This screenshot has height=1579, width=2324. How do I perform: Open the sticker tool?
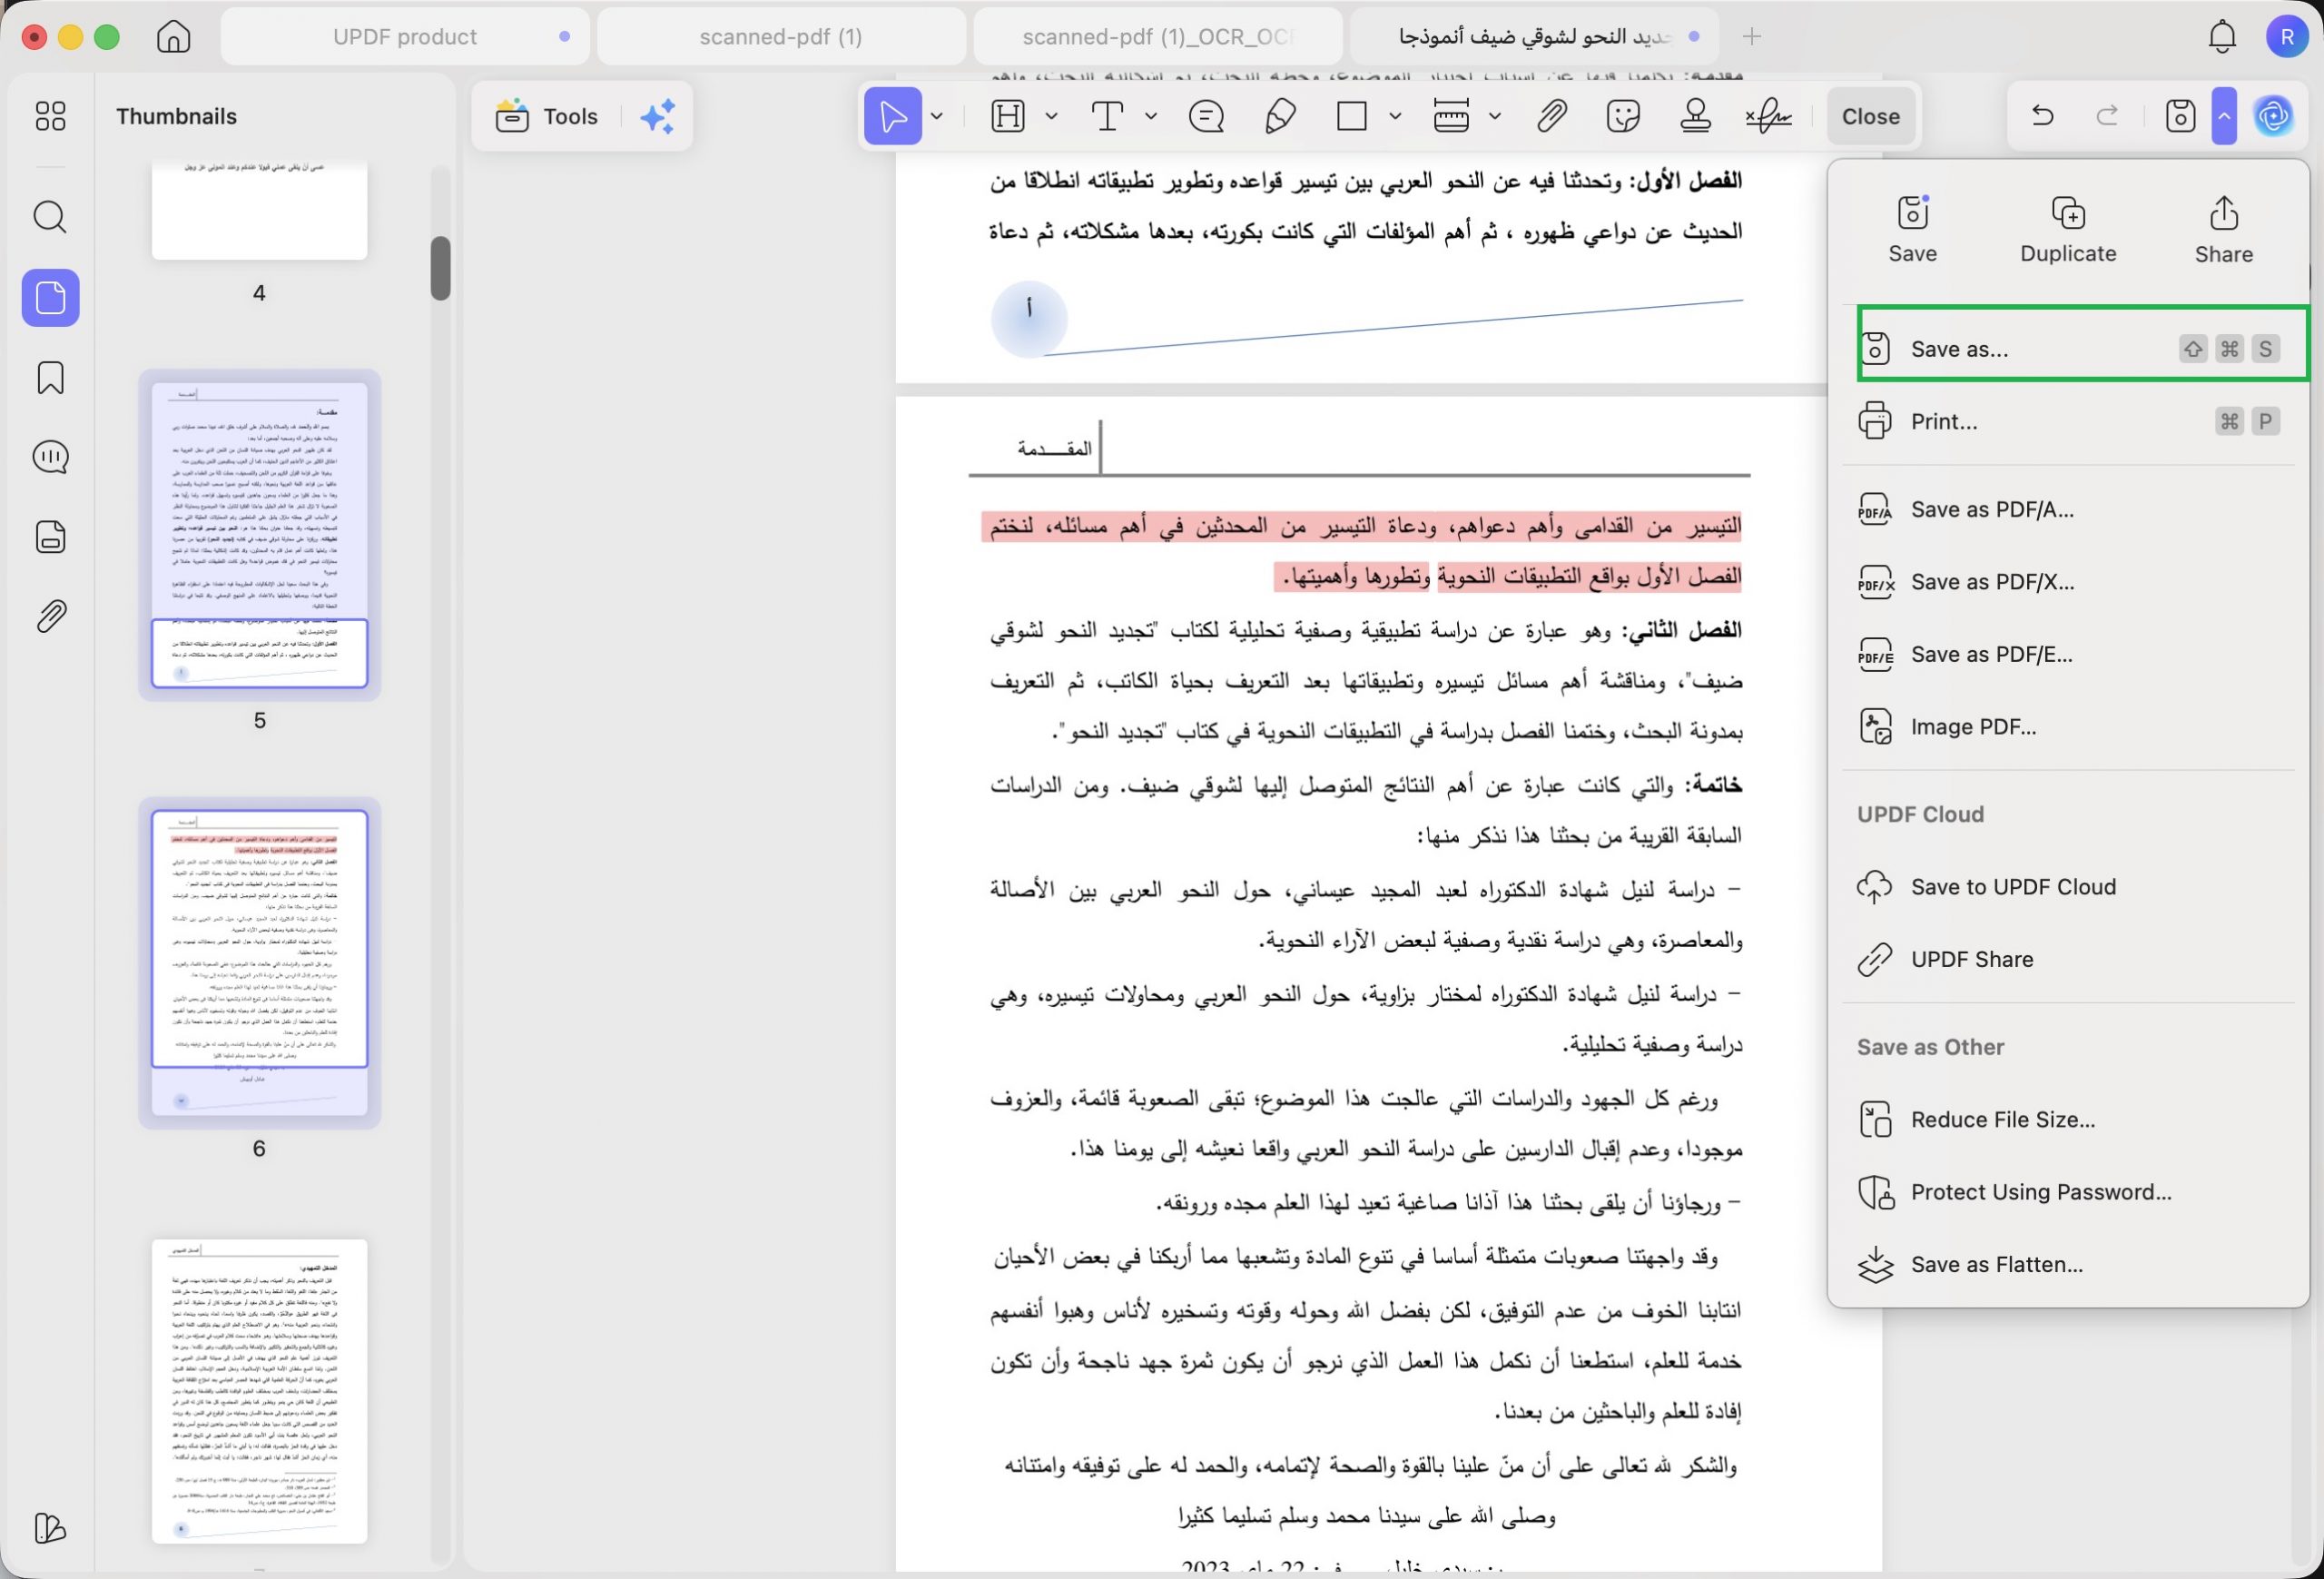(1623, 116)
